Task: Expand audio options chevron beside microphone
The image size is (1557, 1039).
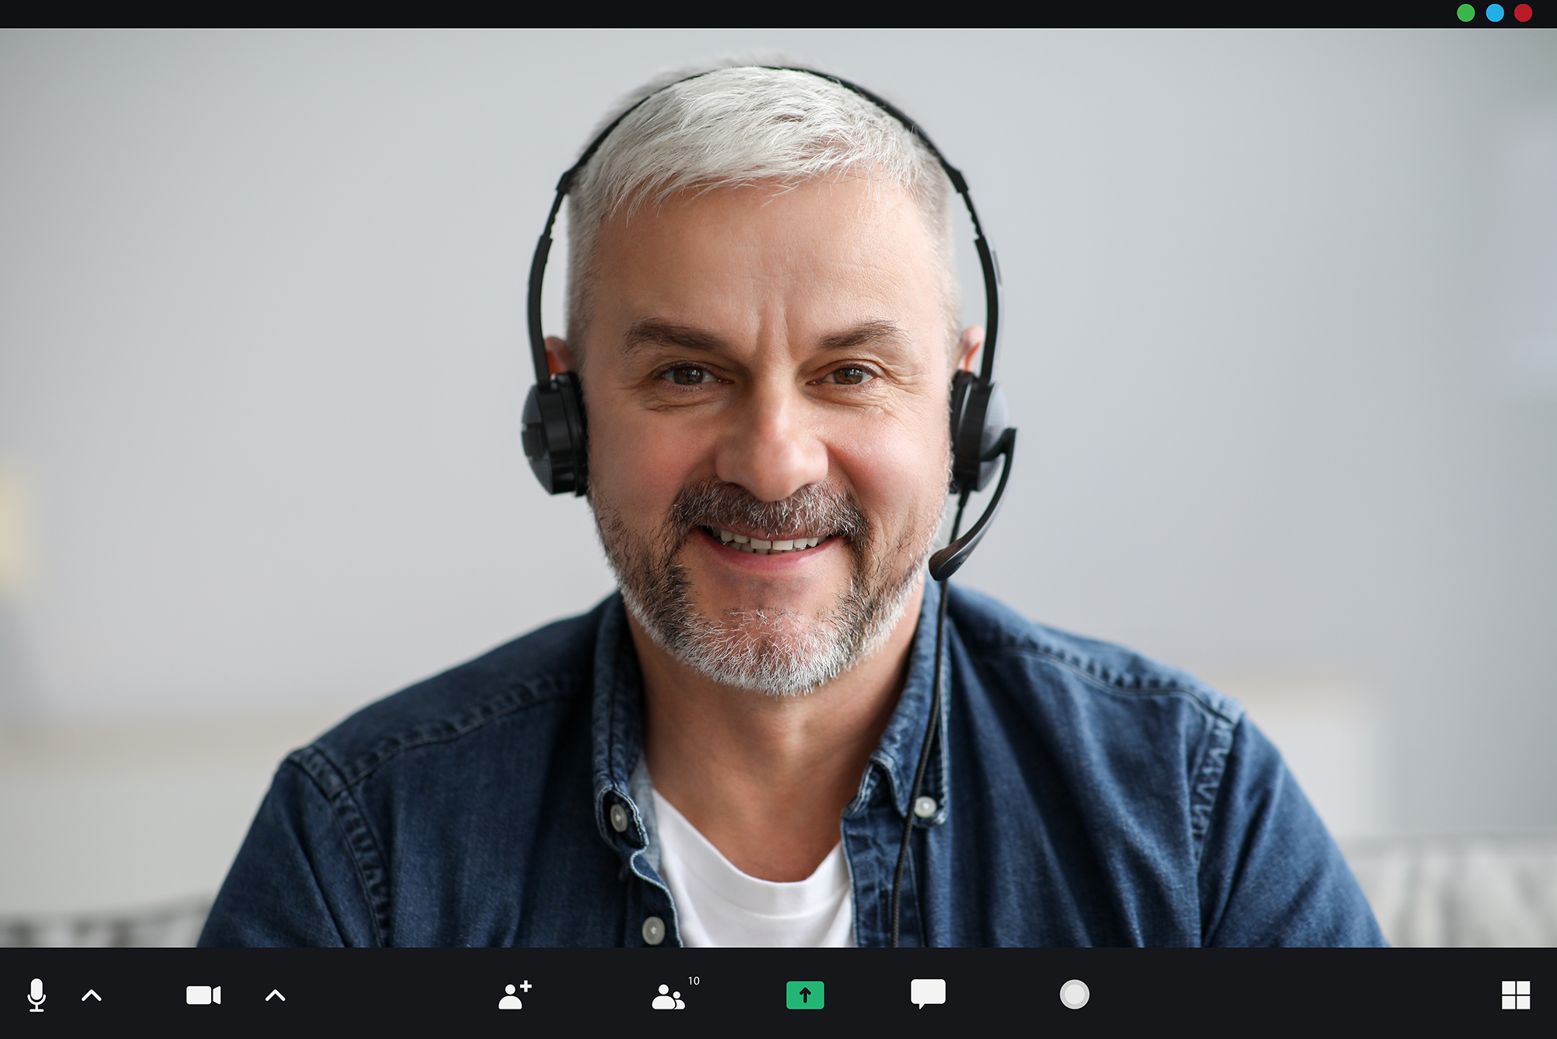Action: 92,995
